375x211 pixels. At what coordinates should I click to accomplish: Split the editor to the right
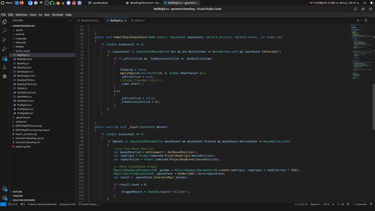point(366,20)
